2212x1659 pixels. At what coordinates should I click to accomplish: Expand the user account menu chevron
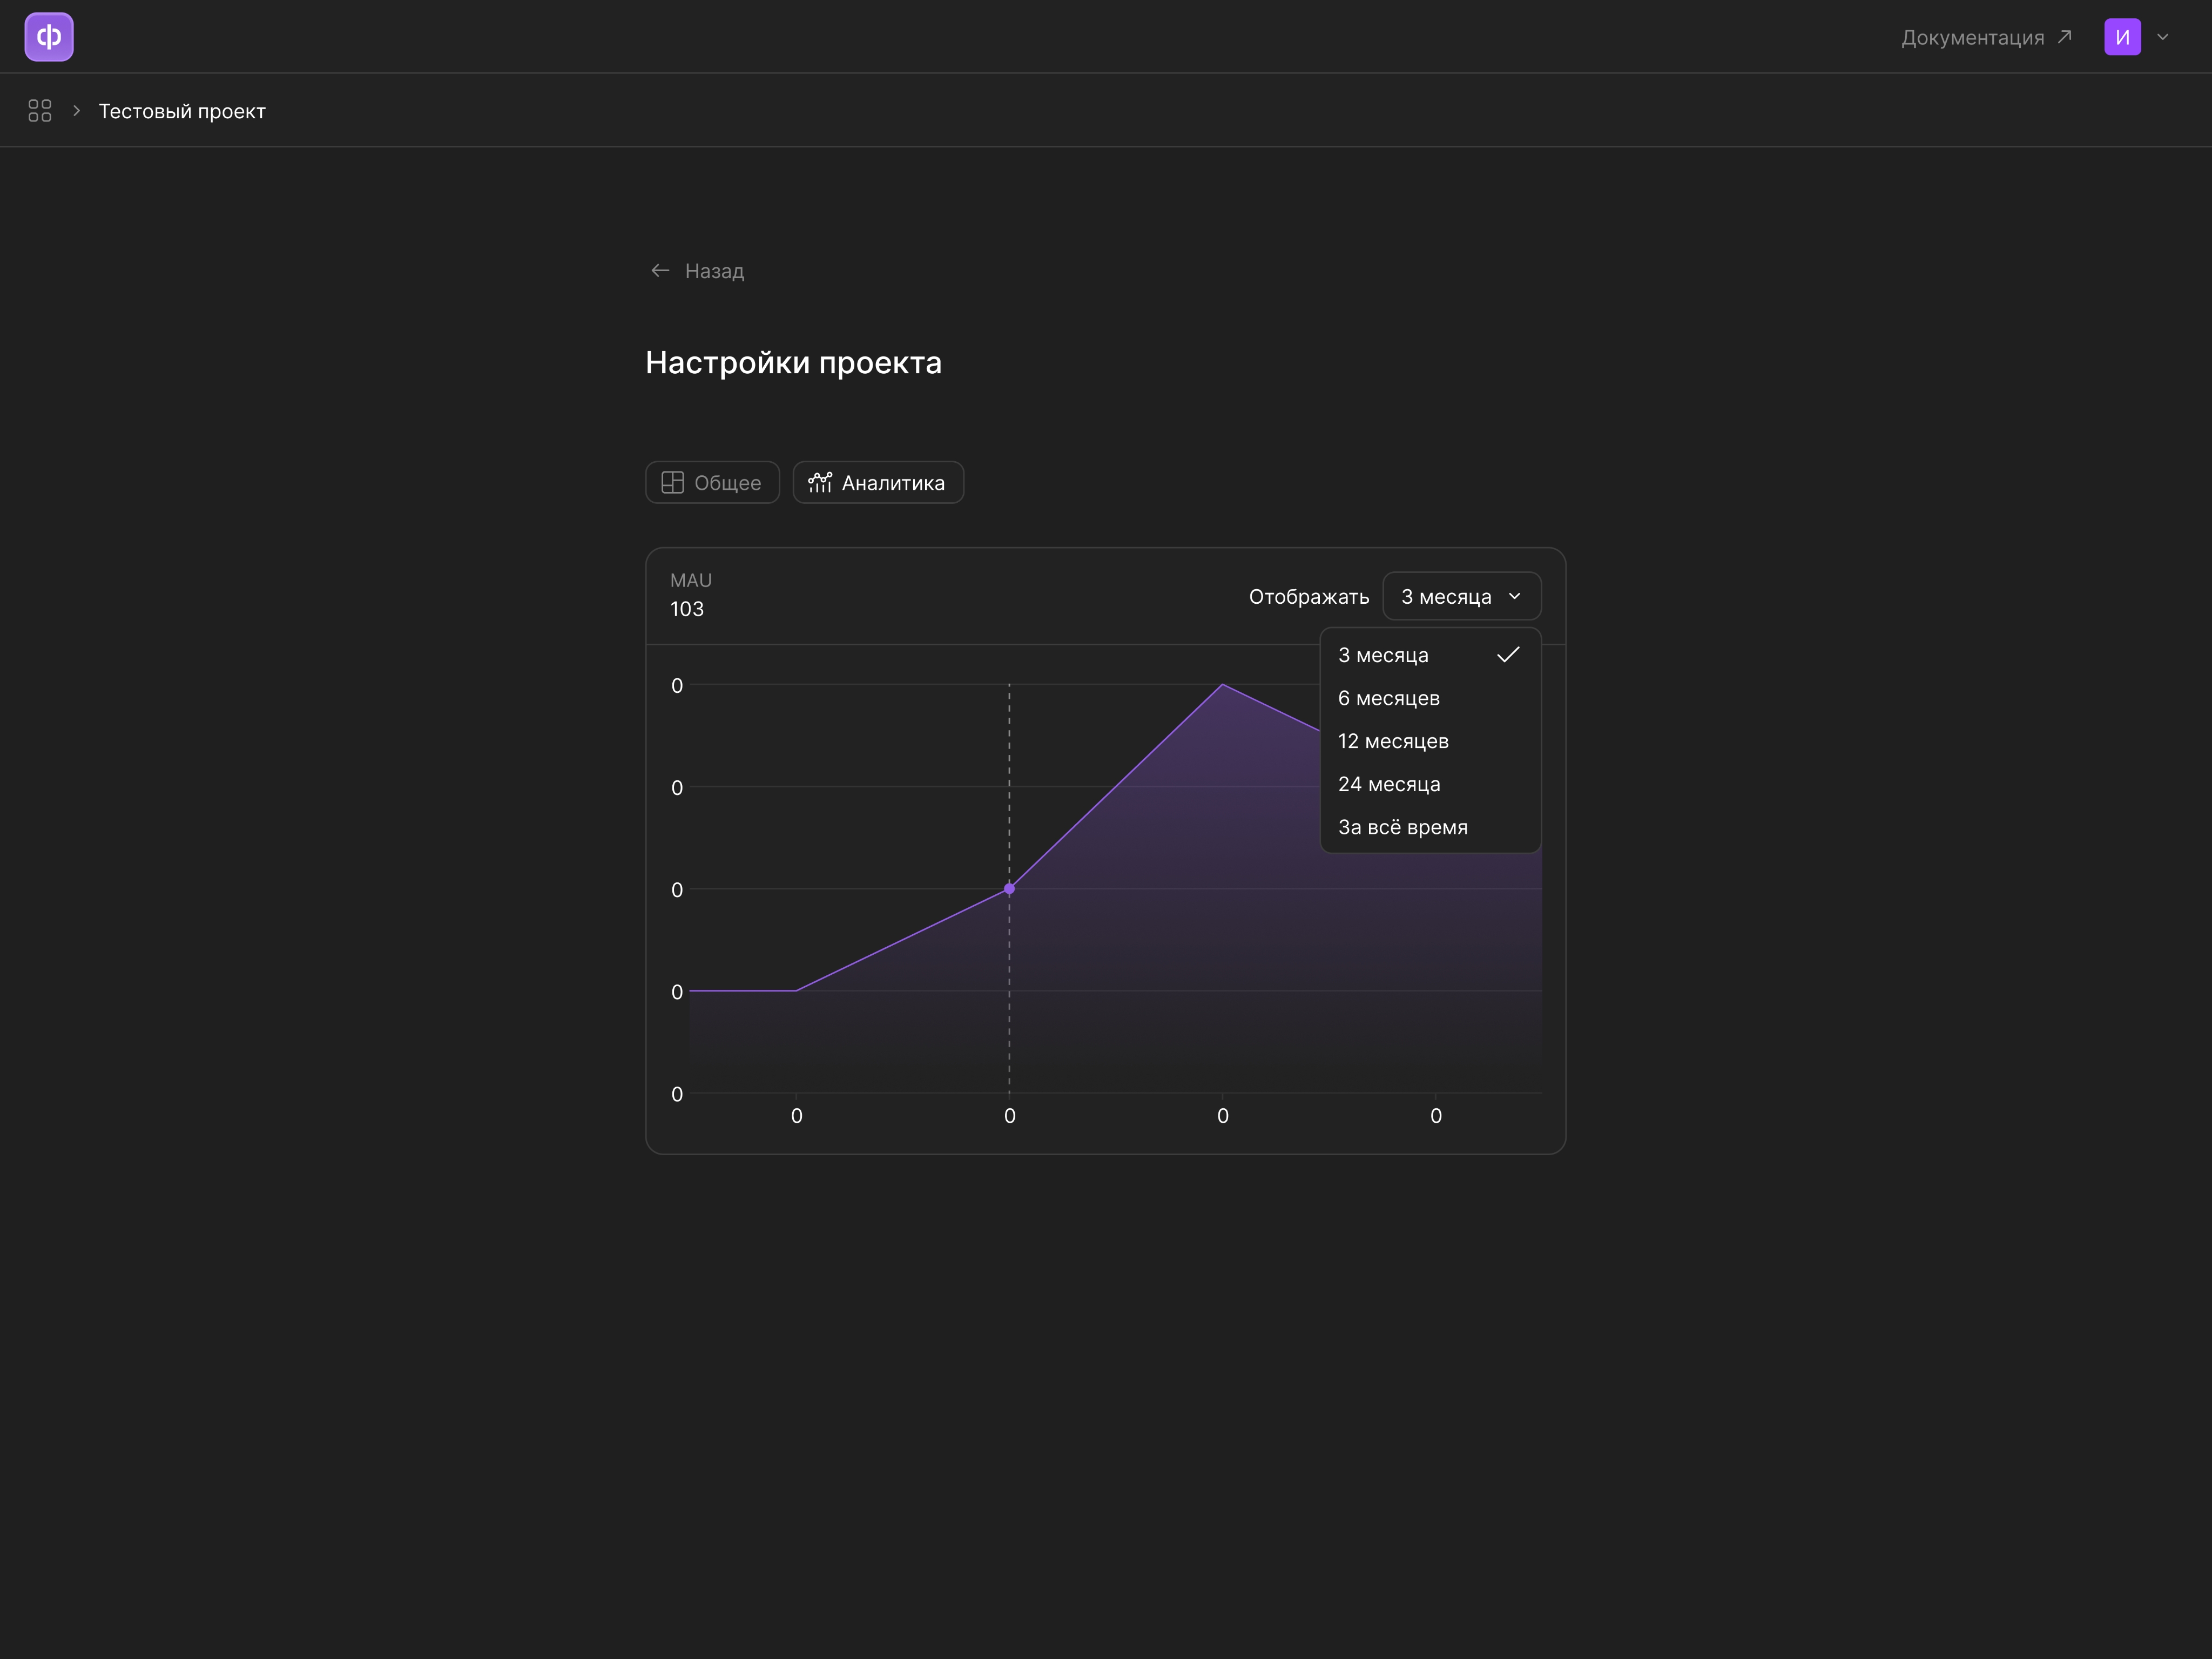click(x=2163, y=37)
